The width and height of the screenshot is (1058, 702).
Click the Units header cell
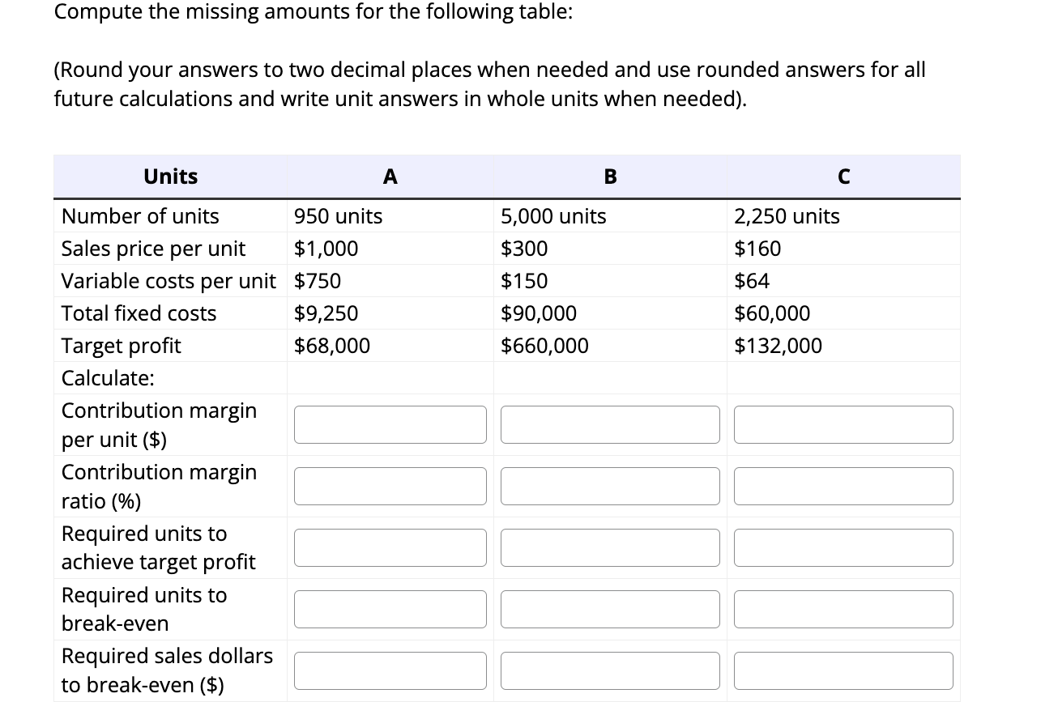(x=170, y=176)
